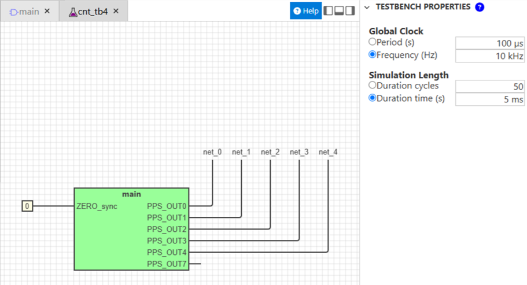The width and height of the screenshot is (527, 285).
Task: Edit the duration cycles field showing 50
Action: (x=490, y=87)
